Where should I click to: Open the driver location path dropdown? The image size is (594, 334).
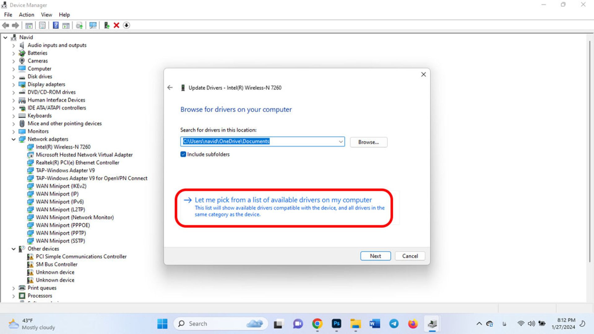tap(341, 142)
